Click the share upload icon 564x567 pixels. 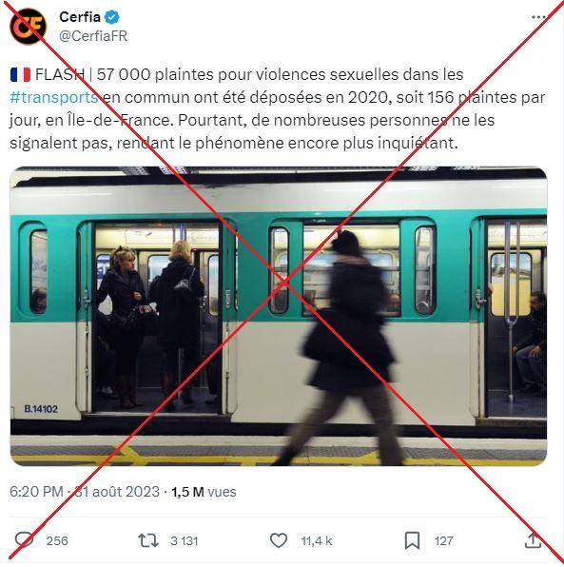[x=533, y=540]
